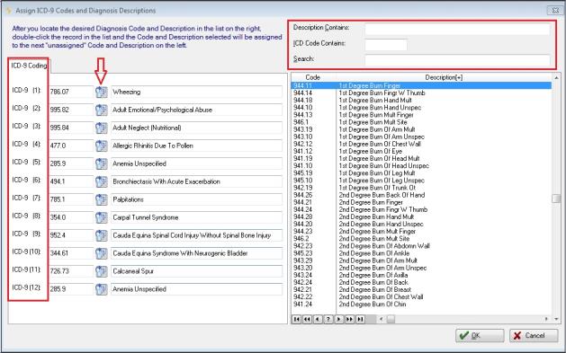This screenshot has width=566, height=353.
Task: Click the question mark navigator button
Action: coord(328,319)
